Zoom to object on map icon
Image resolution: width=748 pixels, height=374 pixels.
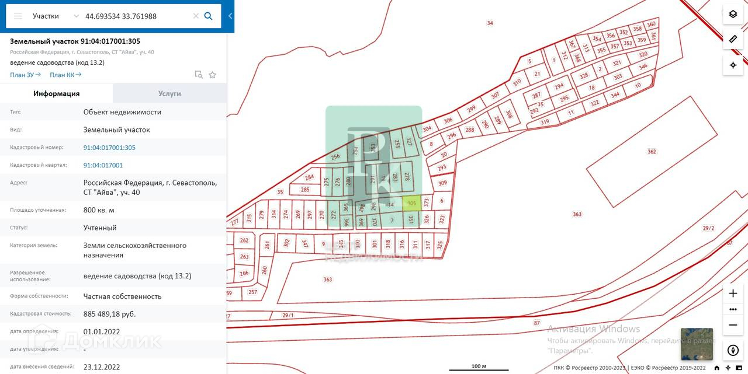tap(199, 75)
